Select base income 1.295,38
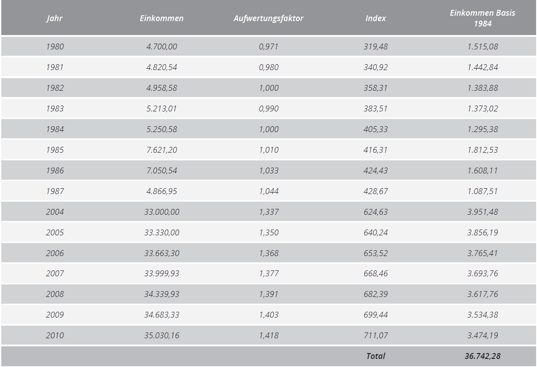The image size is (537, 367). [x=483, y=129]
